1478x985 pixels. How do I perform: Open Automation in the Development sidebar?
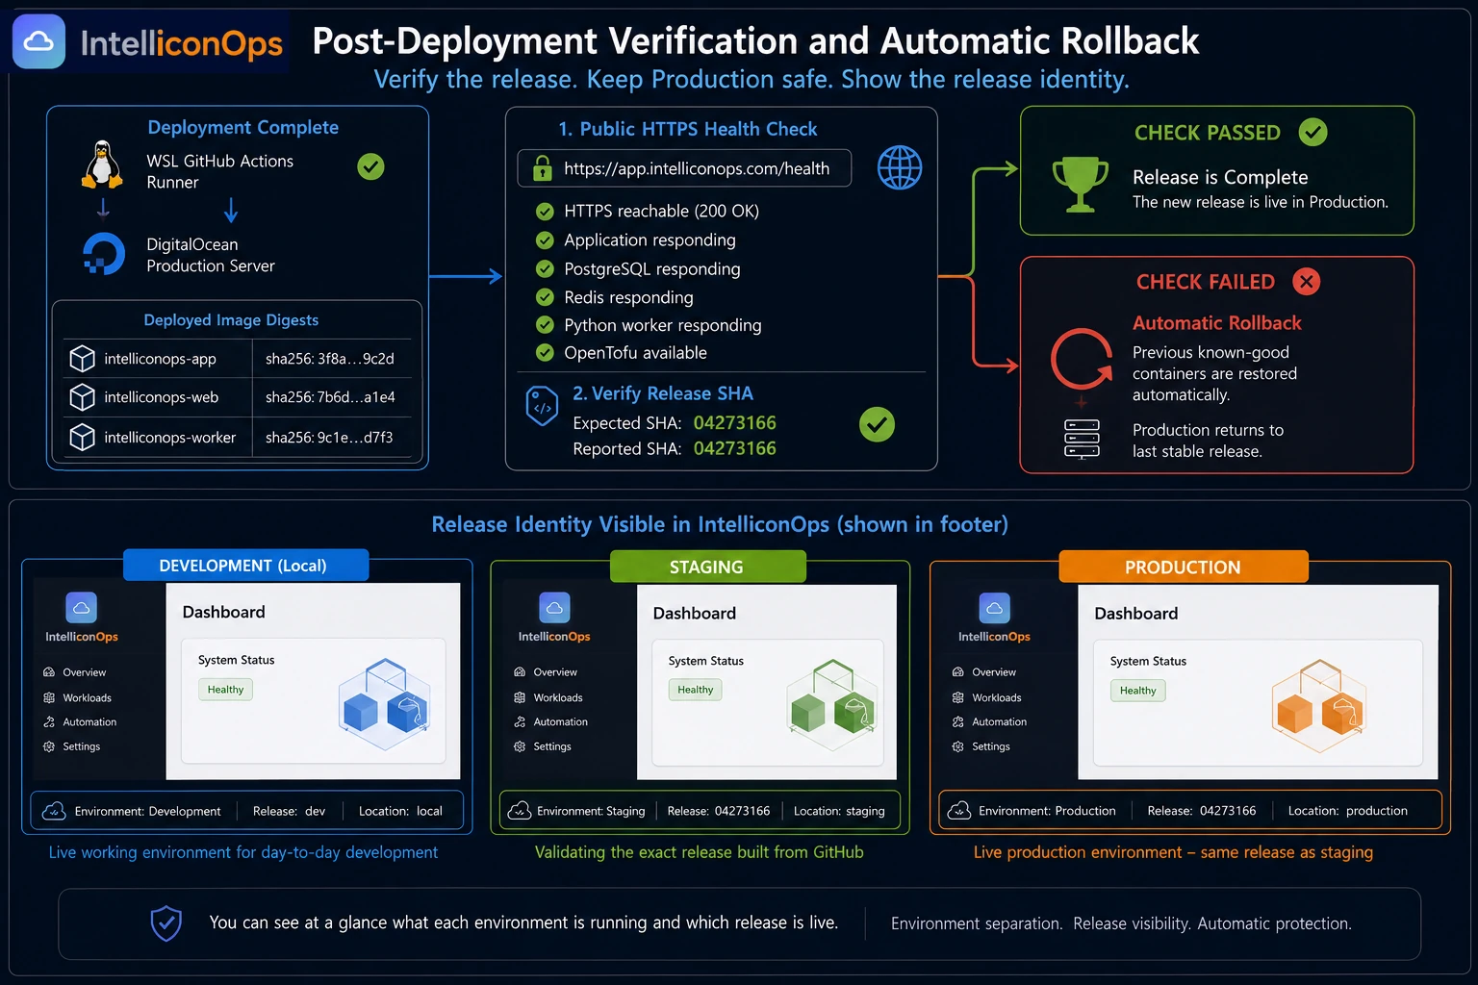(x=80, y=722)
